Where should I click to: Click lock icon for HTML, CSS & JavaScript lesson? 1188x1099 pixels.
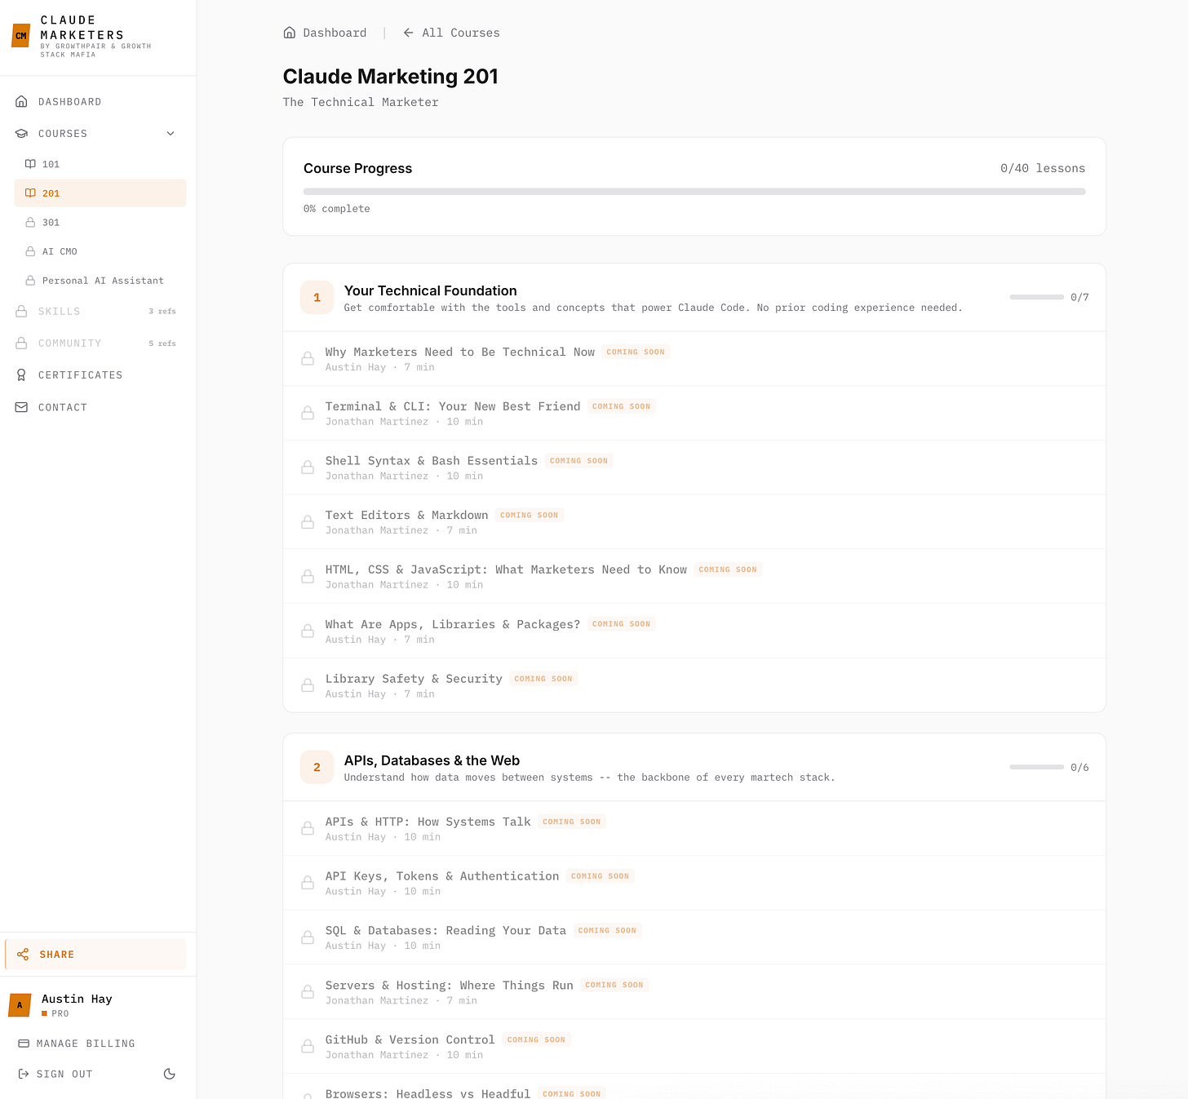(x=308, y=577)
